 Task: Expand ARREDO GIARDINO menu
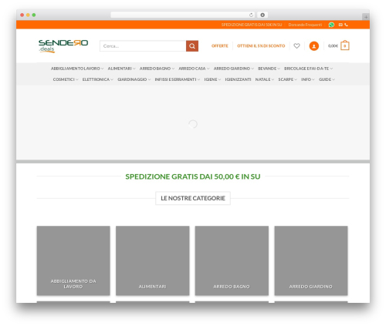coord(234,69)
